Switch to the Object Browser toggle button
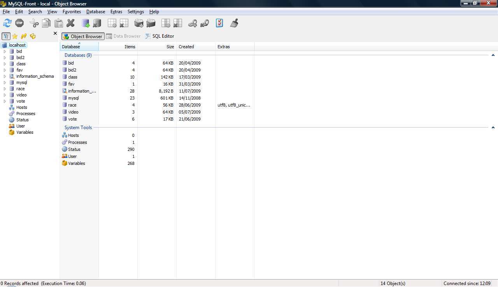 click(83, 36)
